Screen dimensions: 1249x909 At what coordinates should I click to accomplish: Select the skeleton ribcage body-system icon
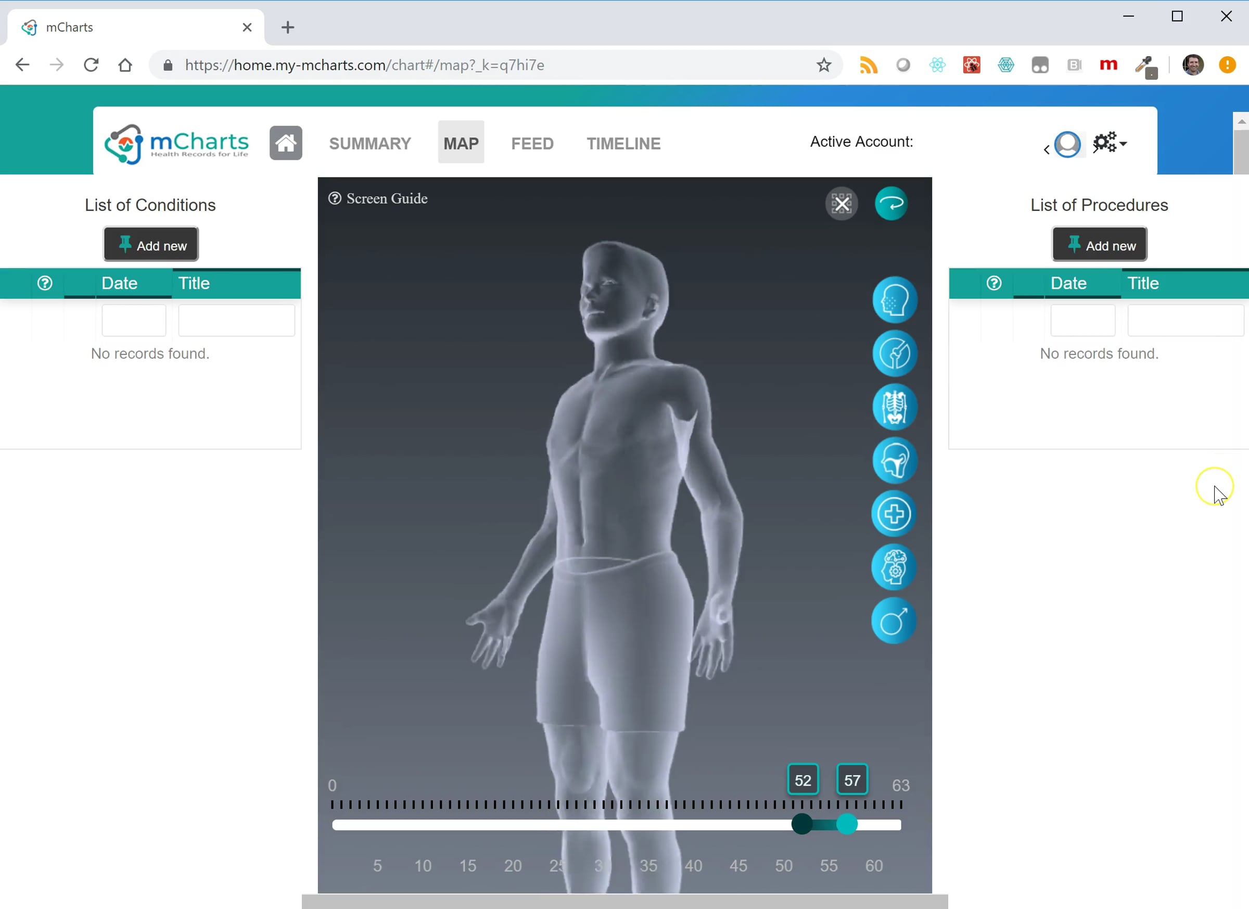895,407
